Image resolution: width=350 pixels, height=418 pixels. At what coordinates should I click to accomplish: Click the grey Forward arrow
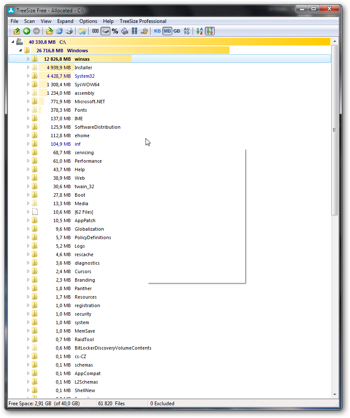[x=36, y=31]
